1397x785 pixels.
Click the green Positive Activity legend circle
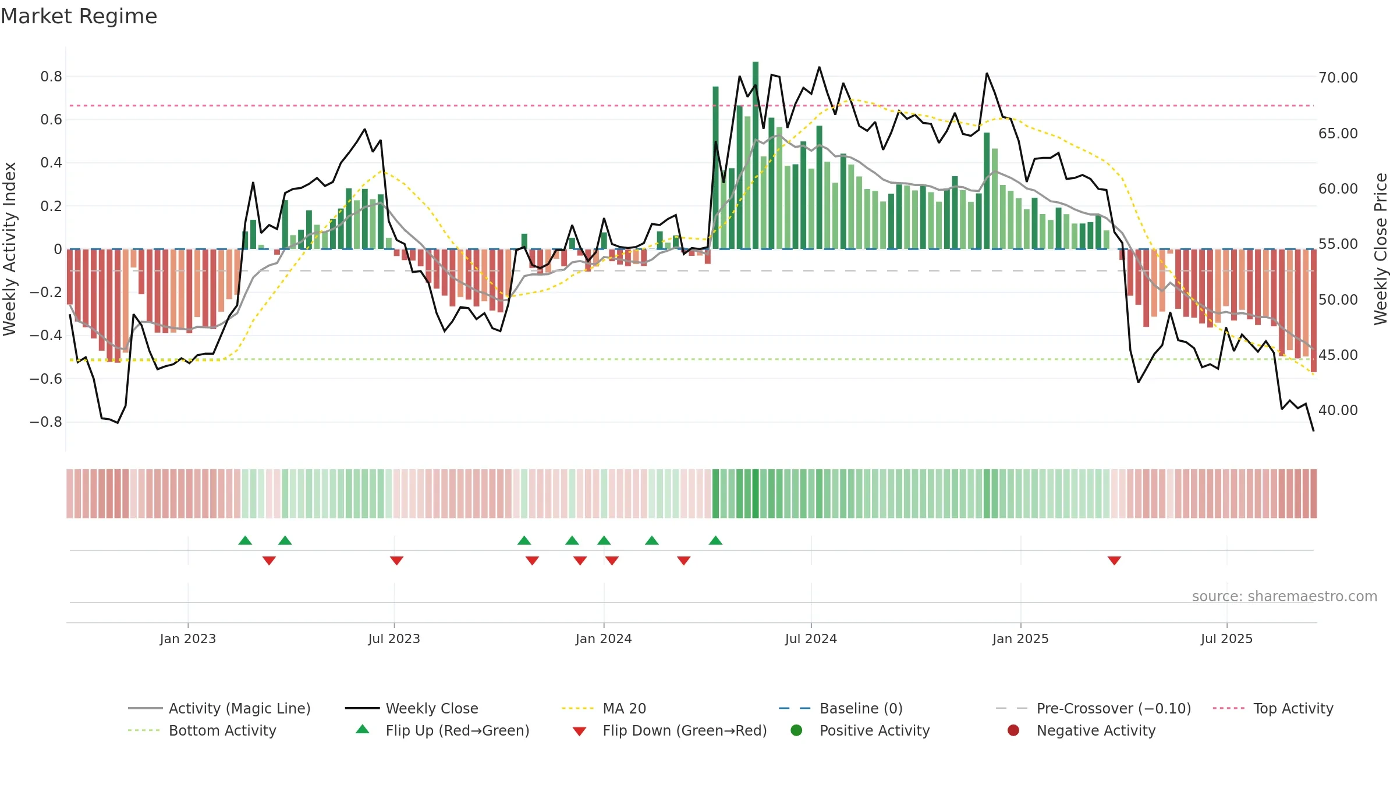coord(796,730)
